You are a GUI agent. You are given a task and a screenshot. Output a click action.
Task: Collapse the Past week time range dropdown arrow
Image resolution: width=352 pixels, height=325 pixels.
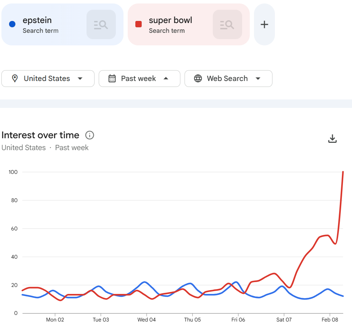coord(166,79)
